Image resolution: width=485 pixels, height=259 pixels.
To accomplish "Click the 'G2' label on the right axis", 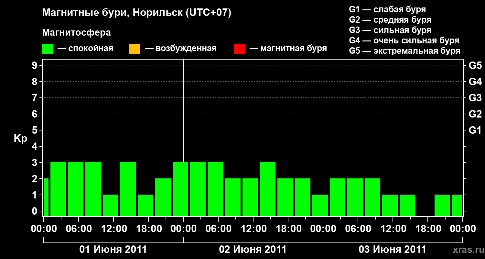I will 475,114.
